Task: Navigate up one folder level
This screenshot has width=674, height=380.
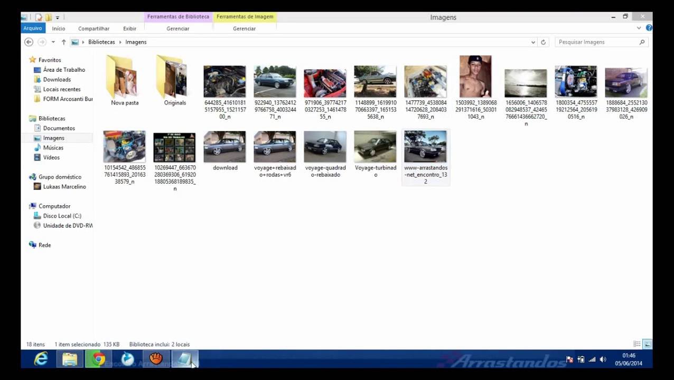Action: (63, 42)
